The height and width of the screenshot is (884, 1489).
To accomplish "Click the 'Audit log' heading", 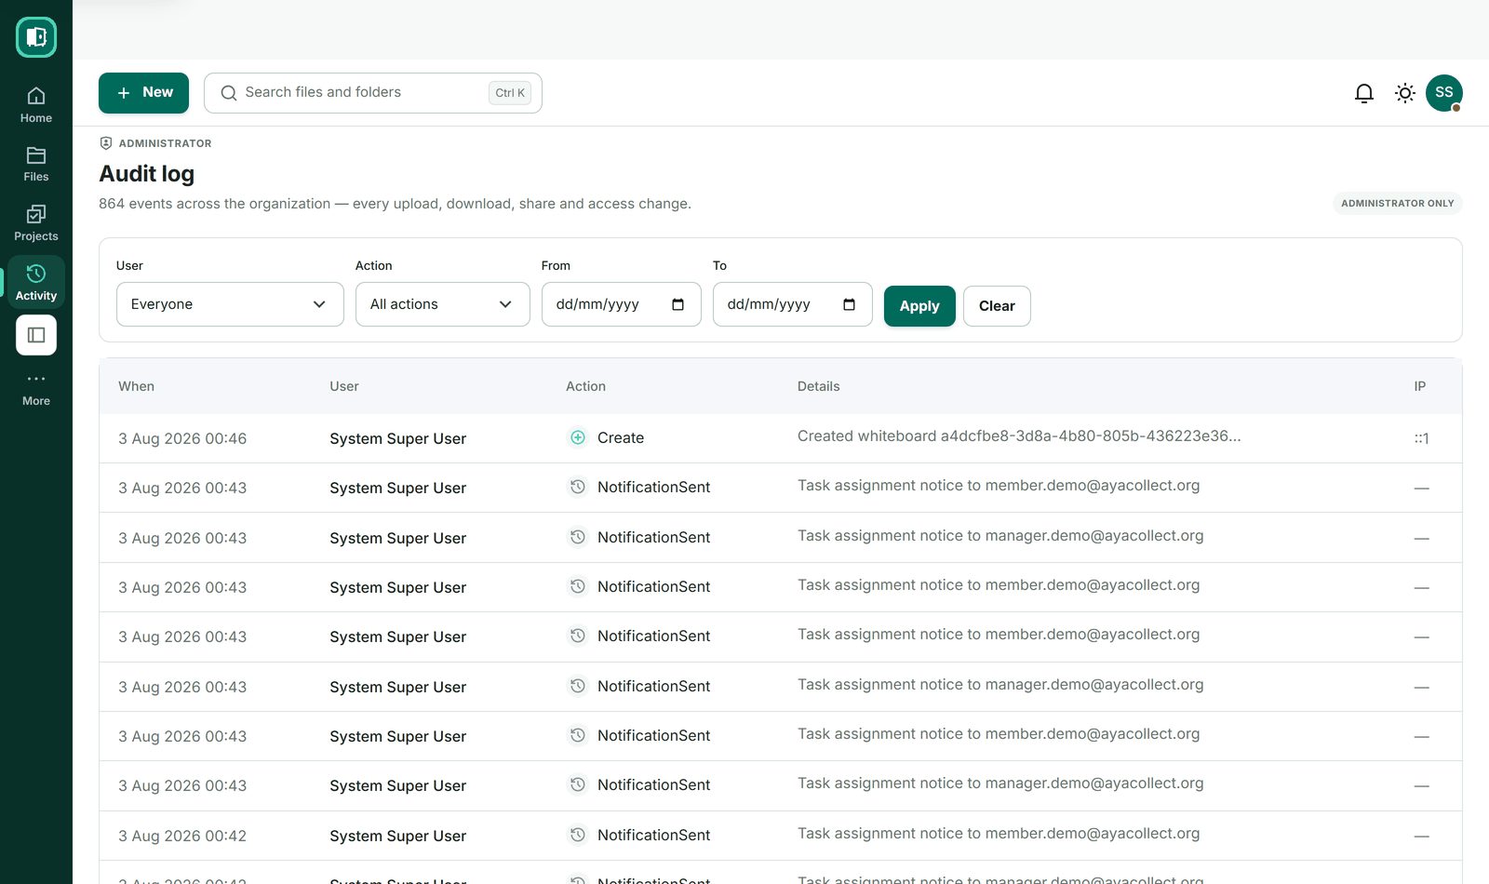I will coord(147,174).
